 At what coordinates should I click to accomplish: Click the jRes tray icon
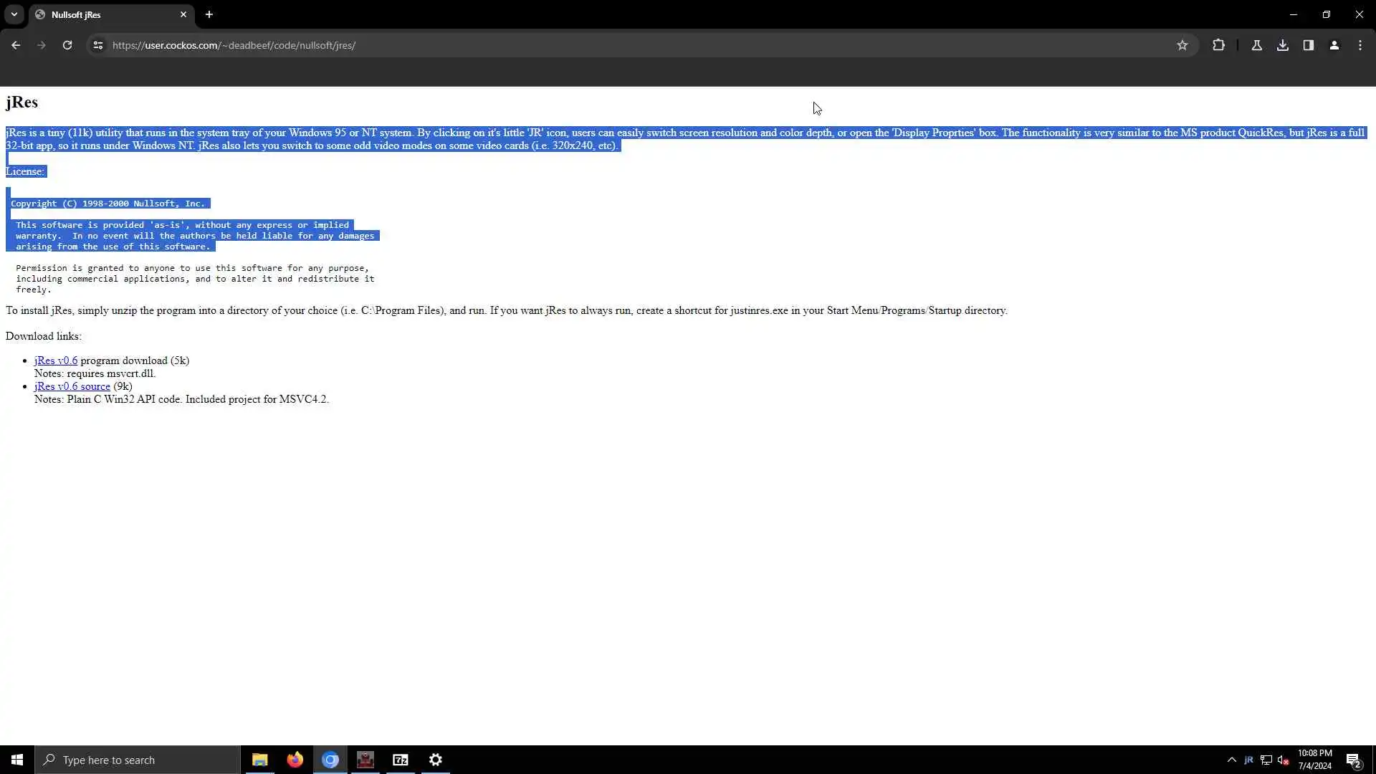pos(1248,760)
